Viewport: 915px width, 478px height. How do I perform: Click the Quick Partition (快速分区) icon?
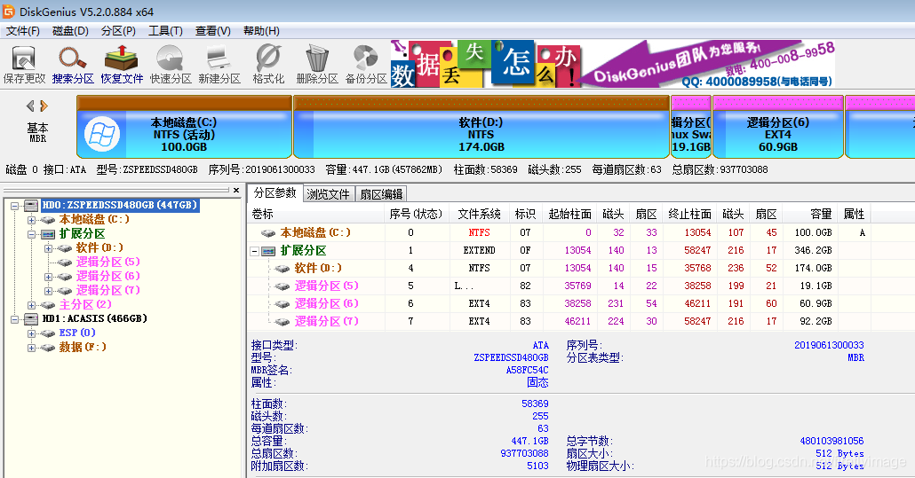click(x=171, y=59)
